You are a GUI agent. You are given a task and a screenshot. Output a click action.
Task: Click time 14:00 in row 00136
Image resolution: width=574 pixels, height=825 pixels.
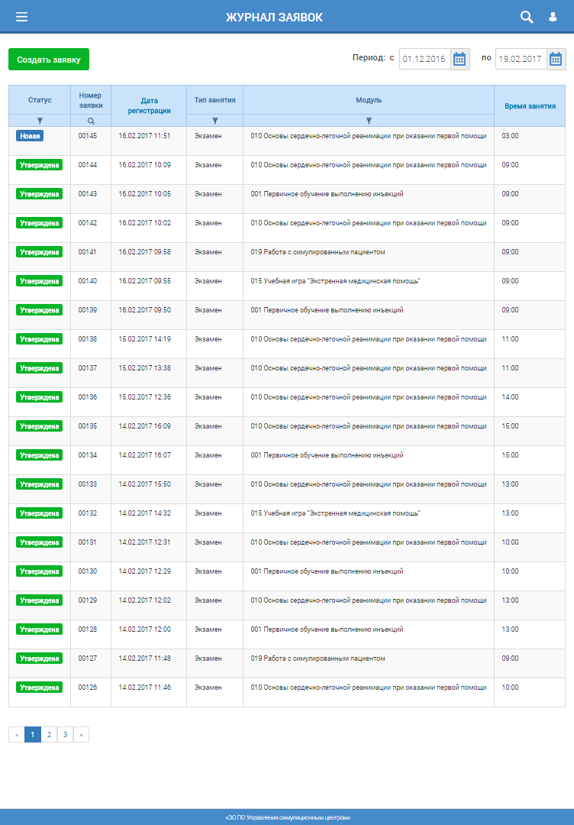coord(510,397)
